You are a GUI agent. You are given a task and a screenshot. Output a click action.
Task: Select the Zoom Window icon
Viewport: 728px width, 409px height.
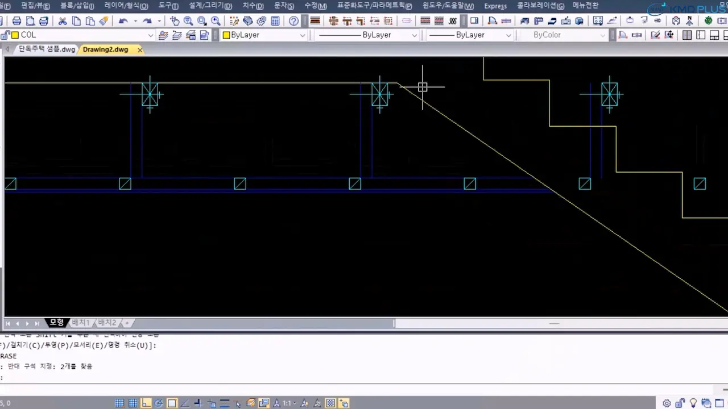tap(202, 21)
